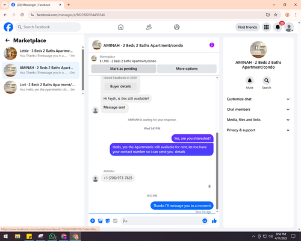The width and height of the screenshot is (301, 241).
Task: Open the account profile avatar menu
Action: pyautogui.click(x=289, y=27)
